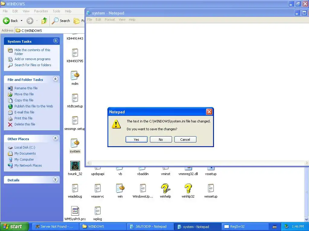Viewport: 309px width, 231px height.
Task: Click the Back arrow icon in Explorer
Action: (6, 21)
